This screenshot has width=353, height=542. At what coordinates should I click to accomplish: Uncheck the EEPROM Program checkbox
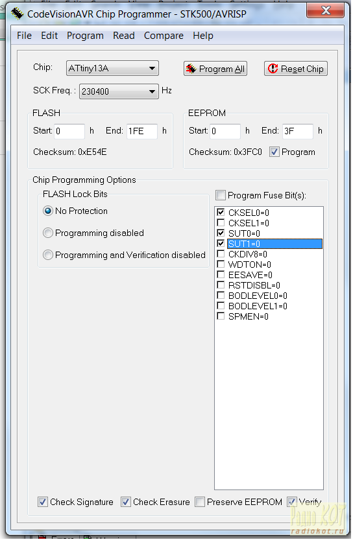click(x=274, y=152)
